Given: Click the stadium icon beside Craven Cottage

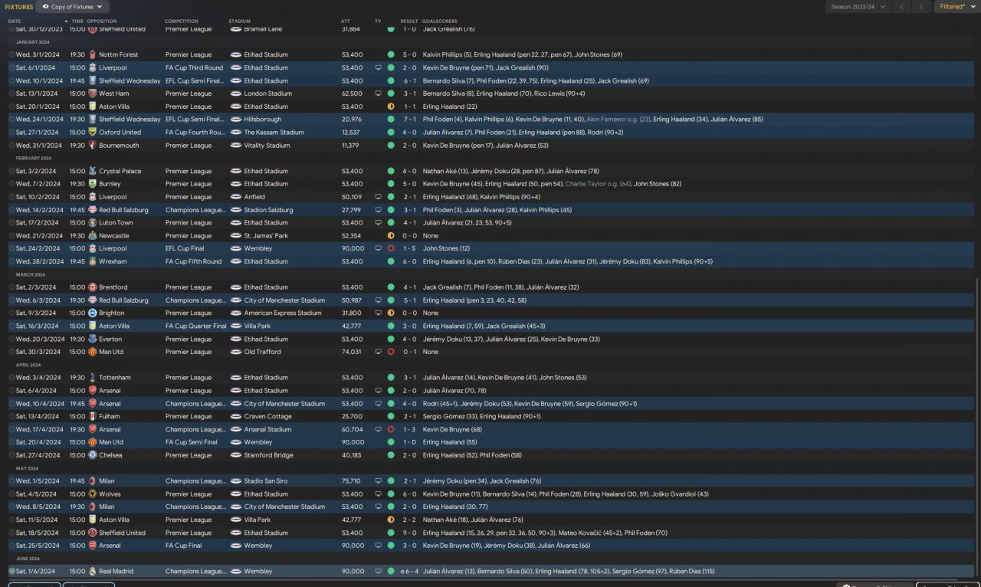Looking at the screenshot, I should click(236, 416).
